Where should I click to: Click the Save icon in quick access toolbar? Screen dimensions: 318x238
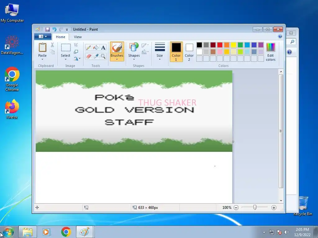tap(47, 29)
